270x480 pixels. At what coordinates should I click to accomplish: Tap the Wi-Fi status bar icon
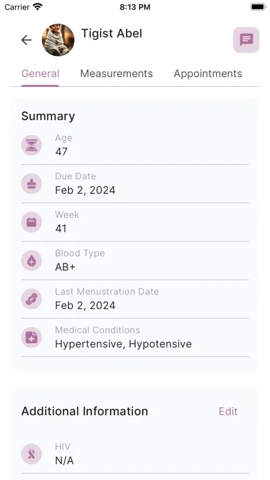pos(38,7)
